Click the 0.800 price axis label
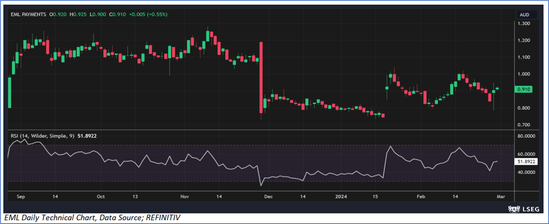The width and height of the screenshot is (549, 224). coord(524,108)
